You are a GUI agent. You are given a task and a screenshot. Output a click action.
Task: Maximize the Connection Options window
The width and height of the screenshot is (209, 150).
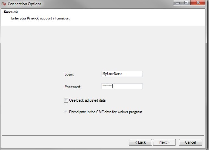pyautogui.click(x=186, y=2)
